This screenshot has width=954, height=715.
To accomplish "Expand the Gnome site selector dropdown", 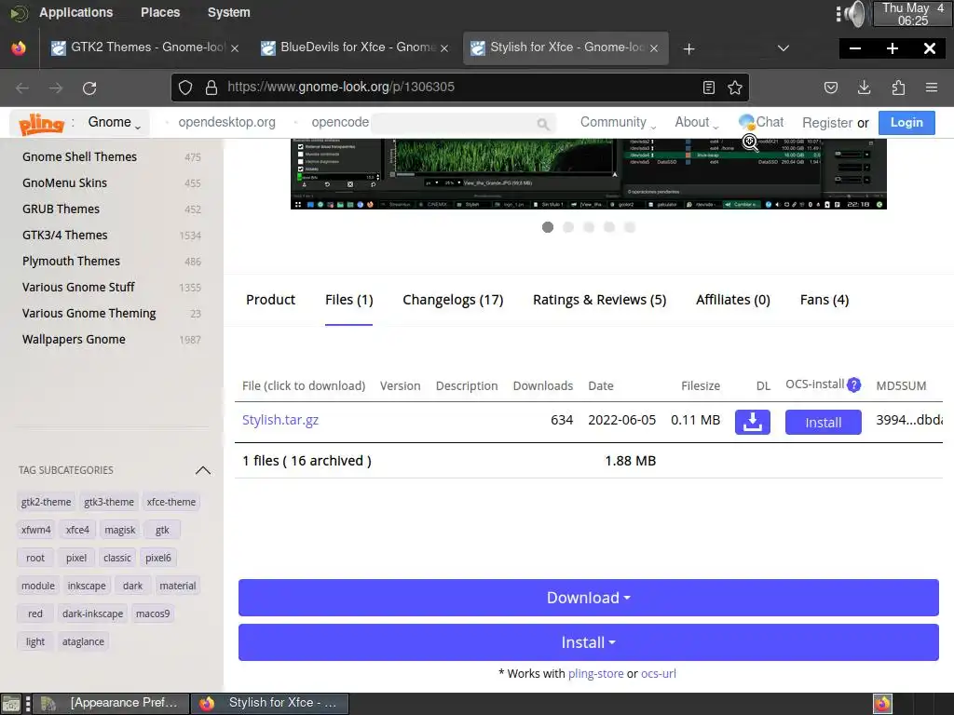I will coord(115,123).
